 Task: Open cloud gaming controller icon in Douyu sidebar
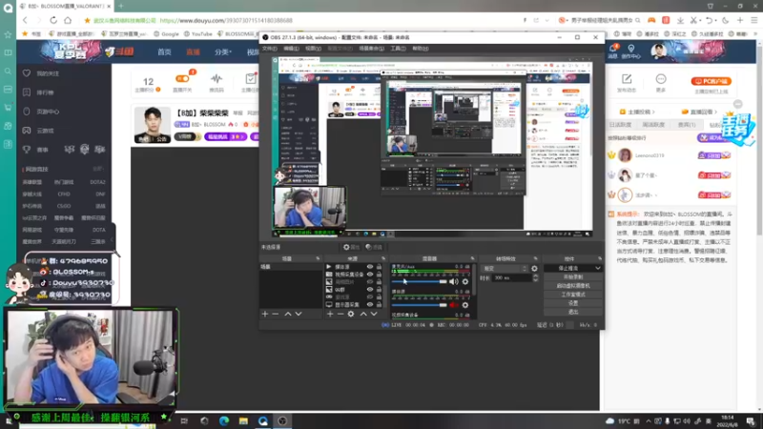(27, 131)
